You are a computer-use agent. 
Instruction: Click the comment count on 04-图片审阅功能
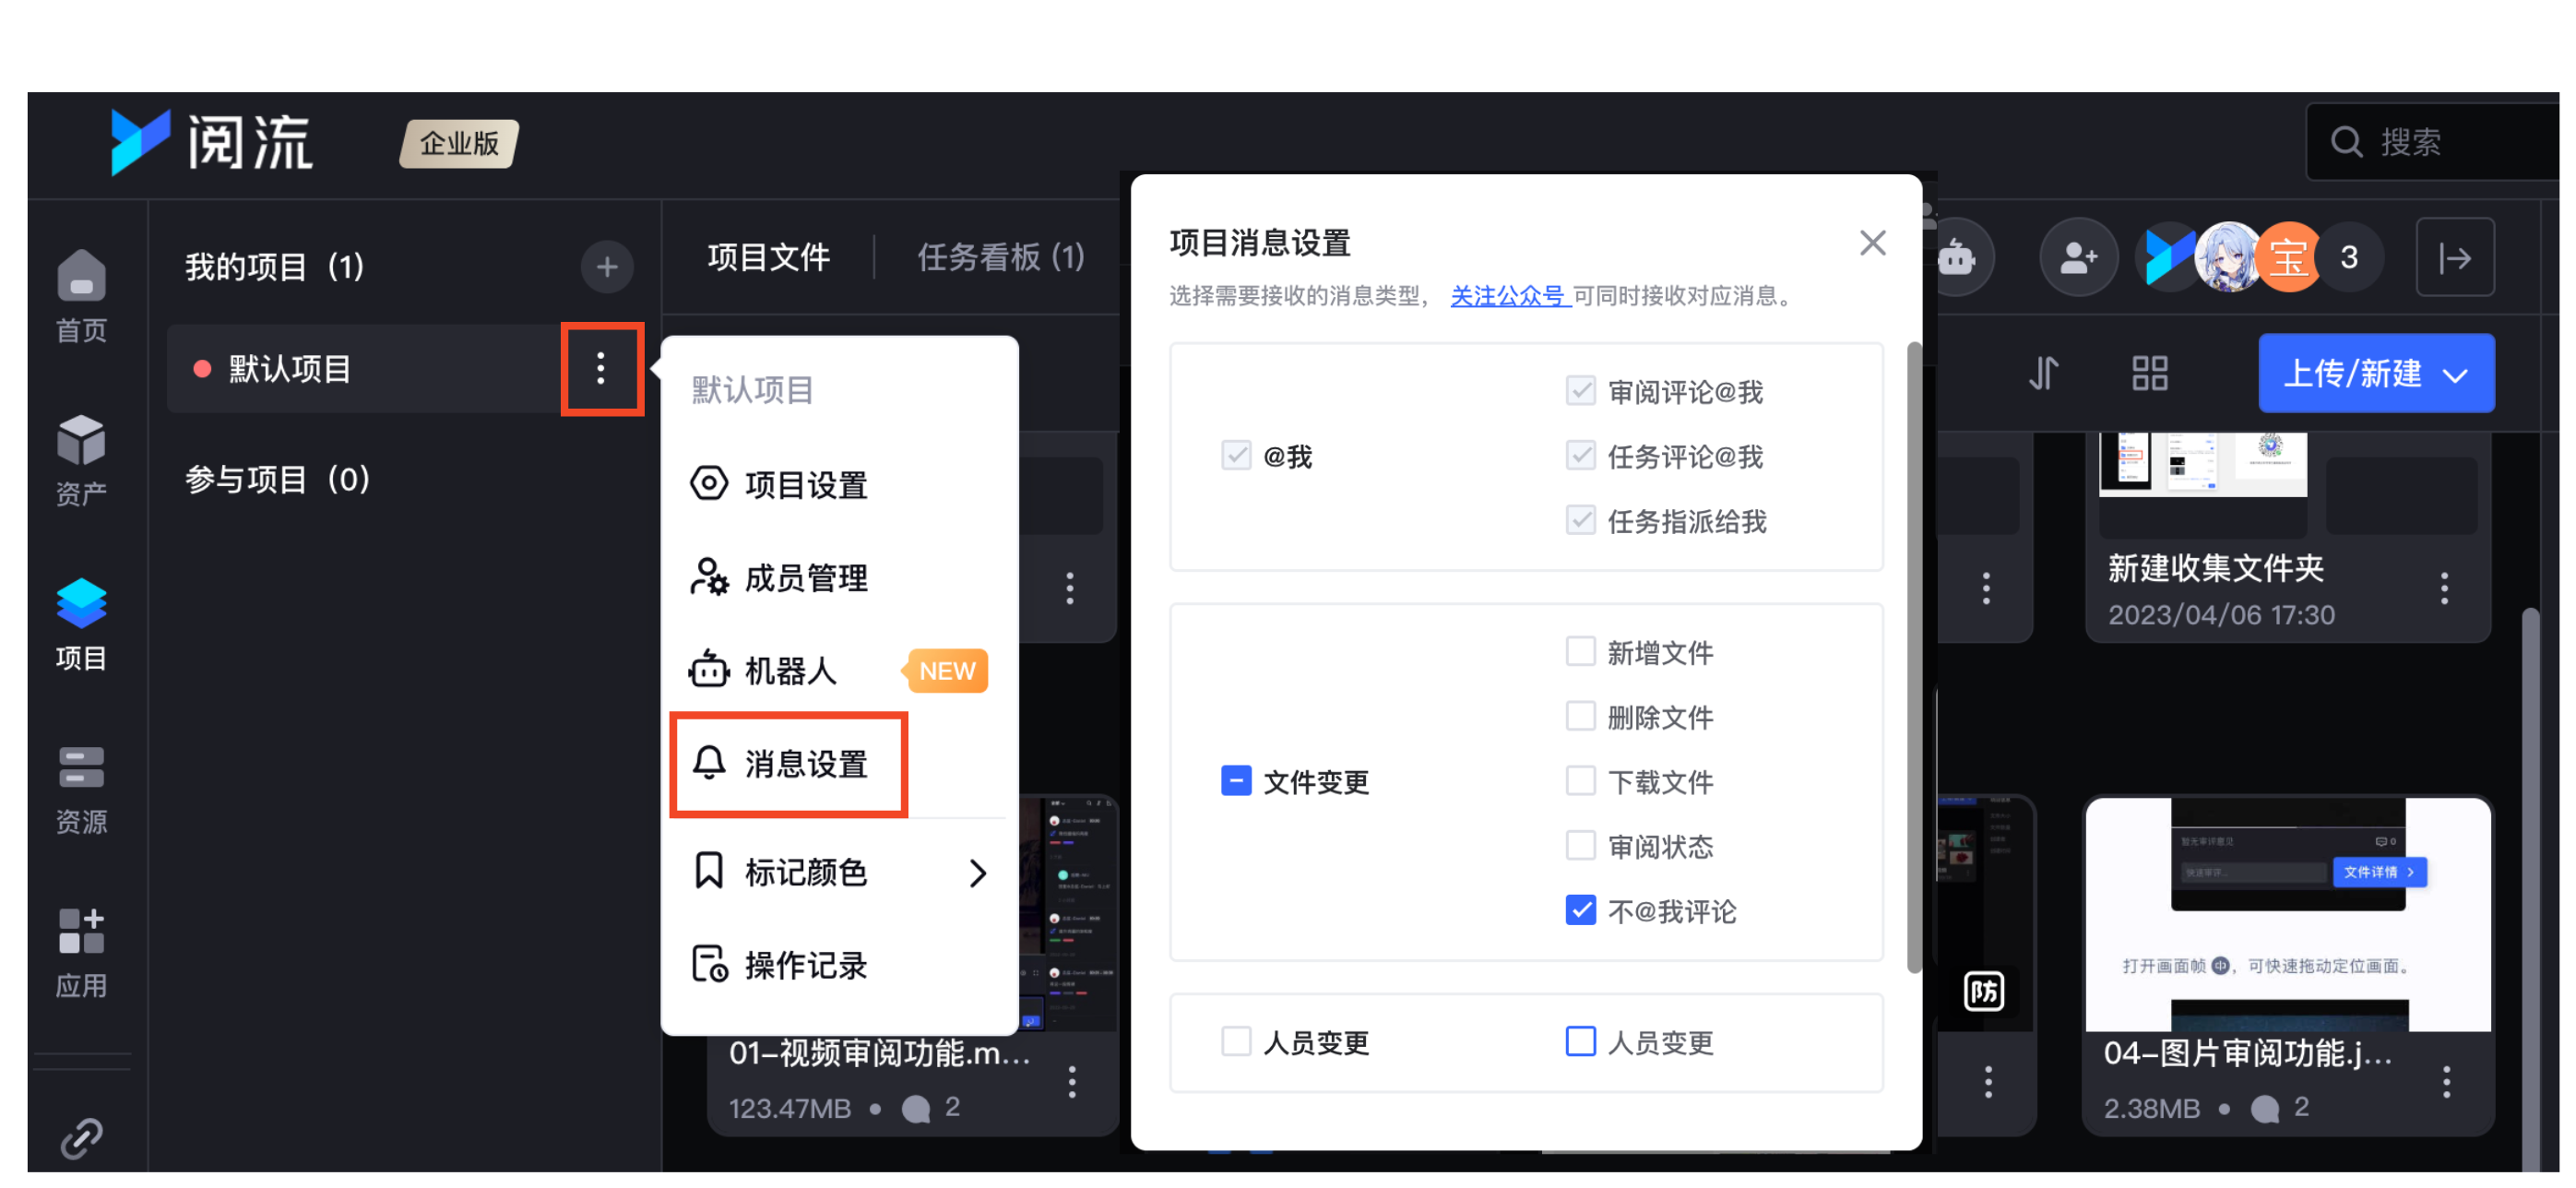point(2280,1107)
